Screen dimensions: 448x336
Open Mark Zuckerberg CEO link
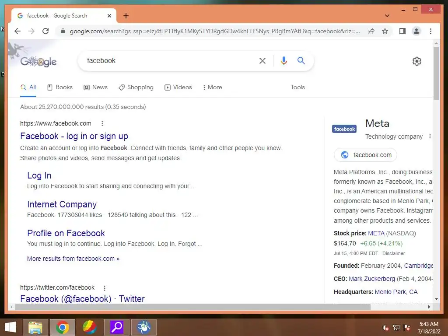[x=372, y=279]
